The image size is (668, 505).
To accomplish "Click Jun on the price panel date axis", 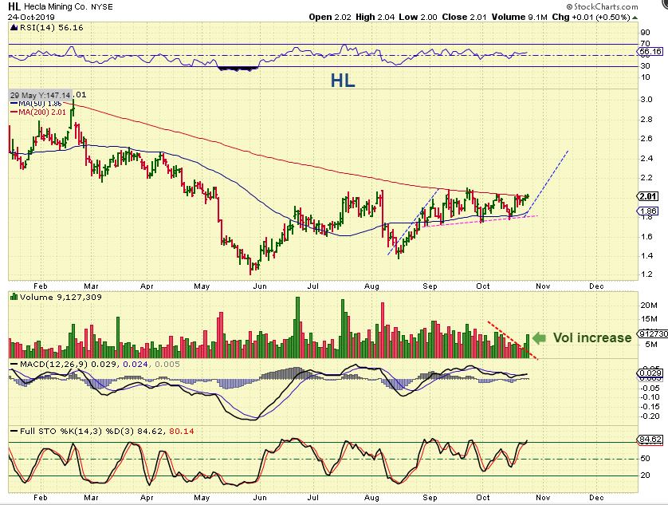I will (260, 286).
